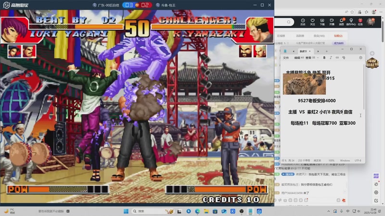Screen dimensions: 385x216
Task: Click Windows line ending in Notepad status bar
Action: coord(345,160)
